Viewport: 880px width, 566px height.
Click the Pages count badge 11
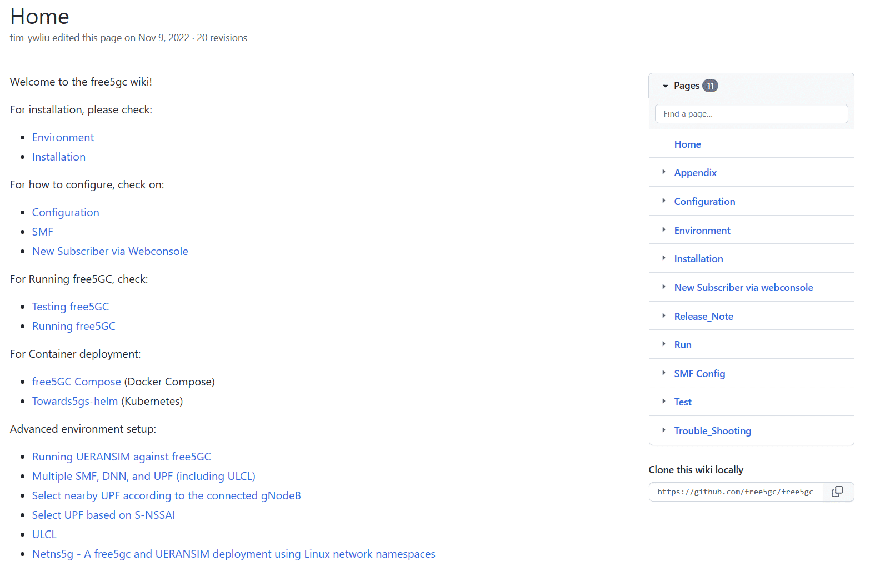tap(710, 86)
